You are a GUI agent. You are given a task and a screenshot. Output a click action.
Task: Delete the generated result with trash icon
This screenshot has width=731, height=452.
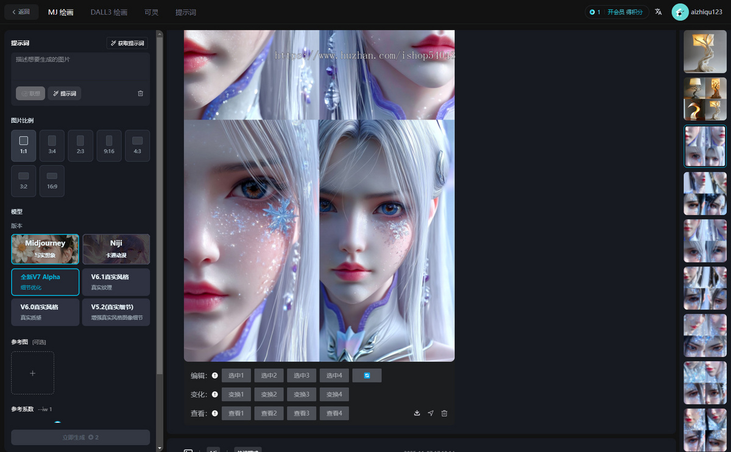pos(444,413)
